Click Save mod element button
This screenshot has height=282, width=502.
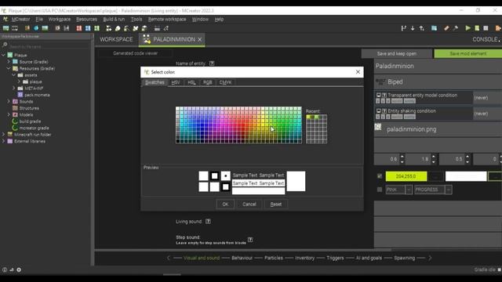(x=468, y=54)
